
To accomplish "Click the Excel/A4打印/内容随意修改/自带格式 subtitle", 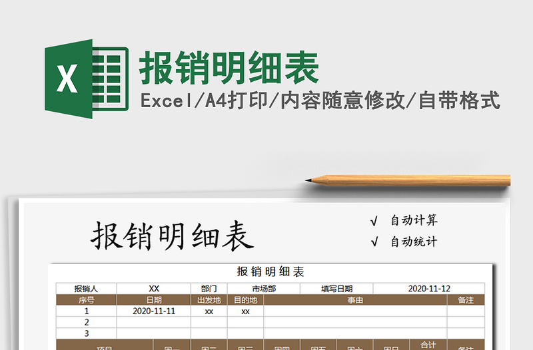I will (320, 100).
